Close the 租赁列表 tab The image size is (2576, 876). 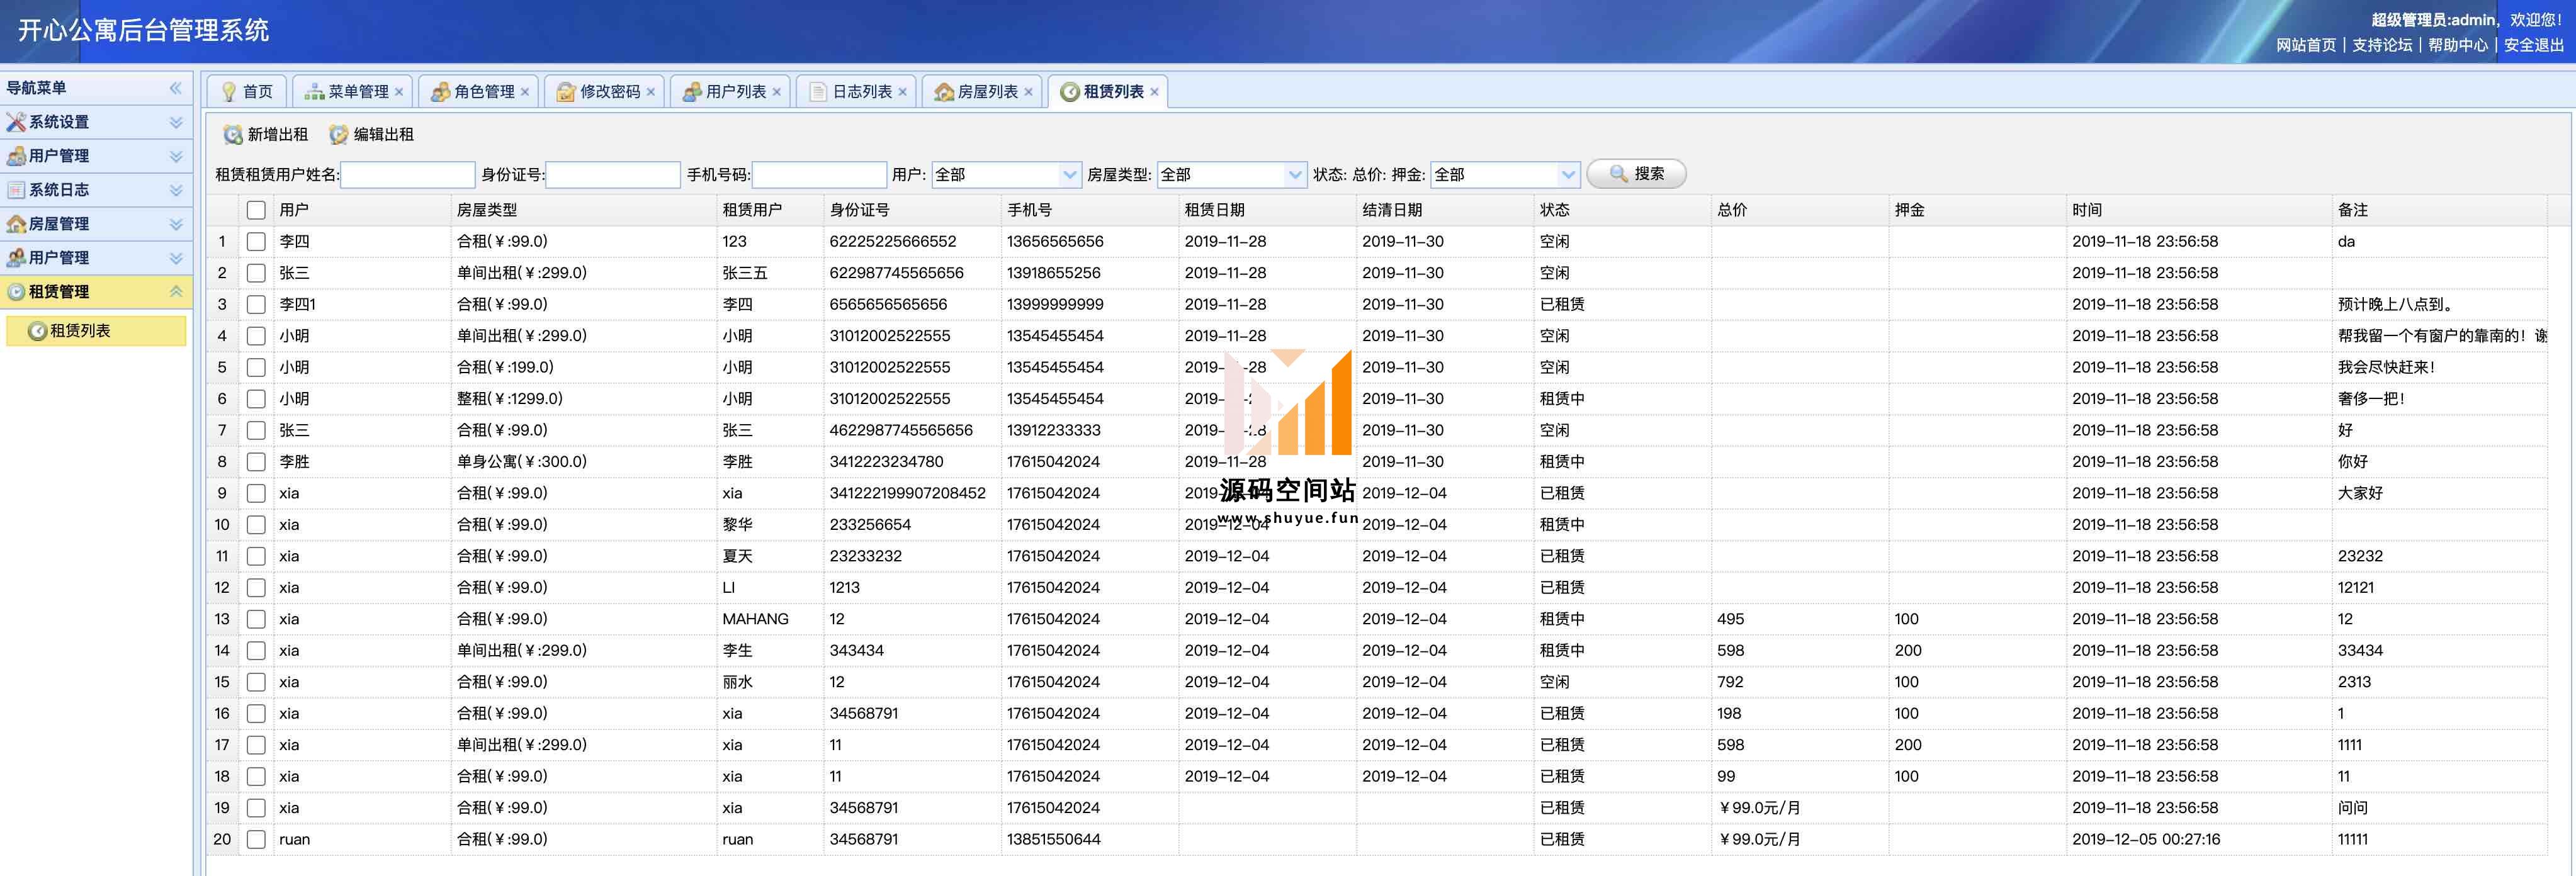1155,92
